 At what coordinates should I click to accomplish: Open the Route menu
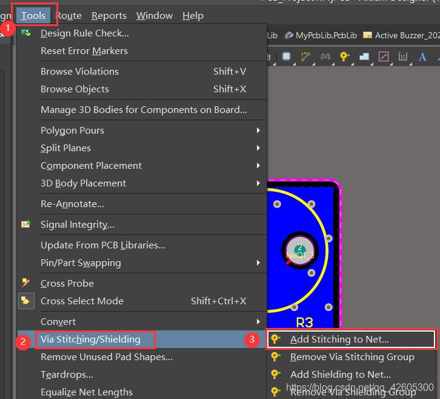pyautogui.click(x=68, y=15)
